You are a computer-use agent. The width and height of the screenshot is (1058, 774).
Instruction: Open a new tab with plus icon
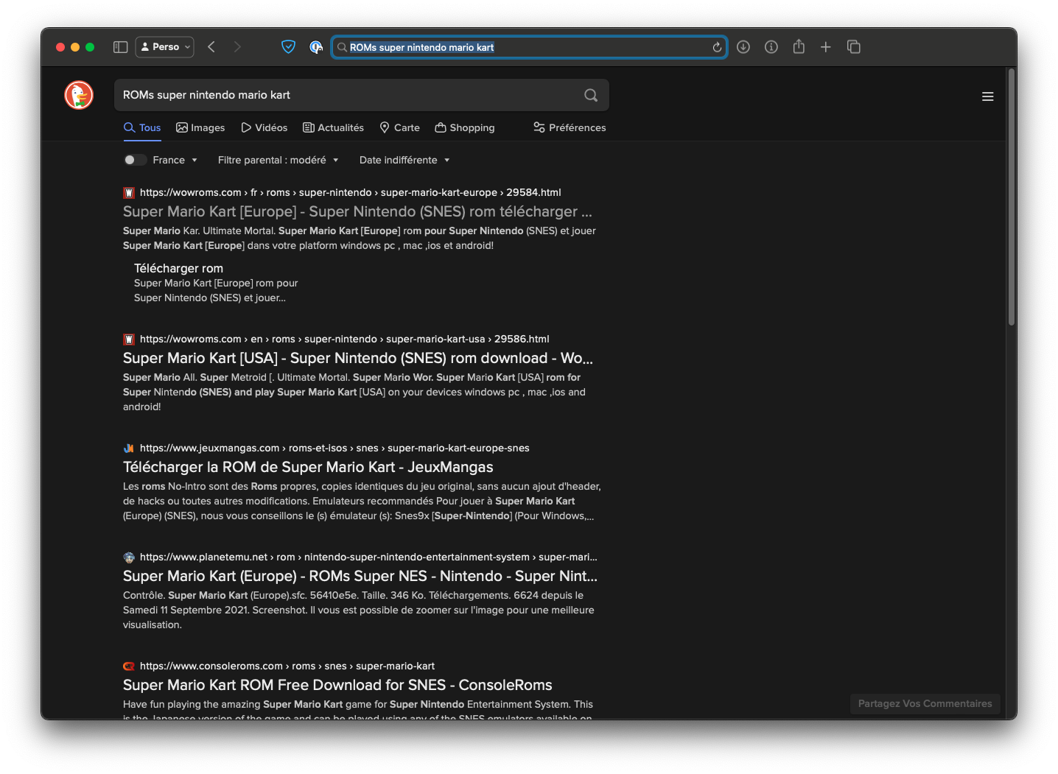click(826, 47)
